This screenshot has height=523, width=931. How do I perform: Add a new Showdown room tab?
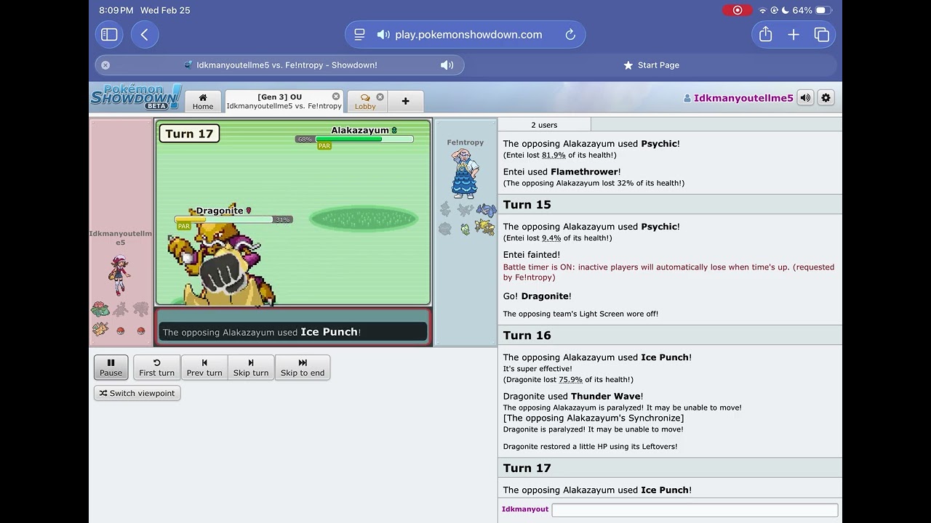tap(405, 101)
